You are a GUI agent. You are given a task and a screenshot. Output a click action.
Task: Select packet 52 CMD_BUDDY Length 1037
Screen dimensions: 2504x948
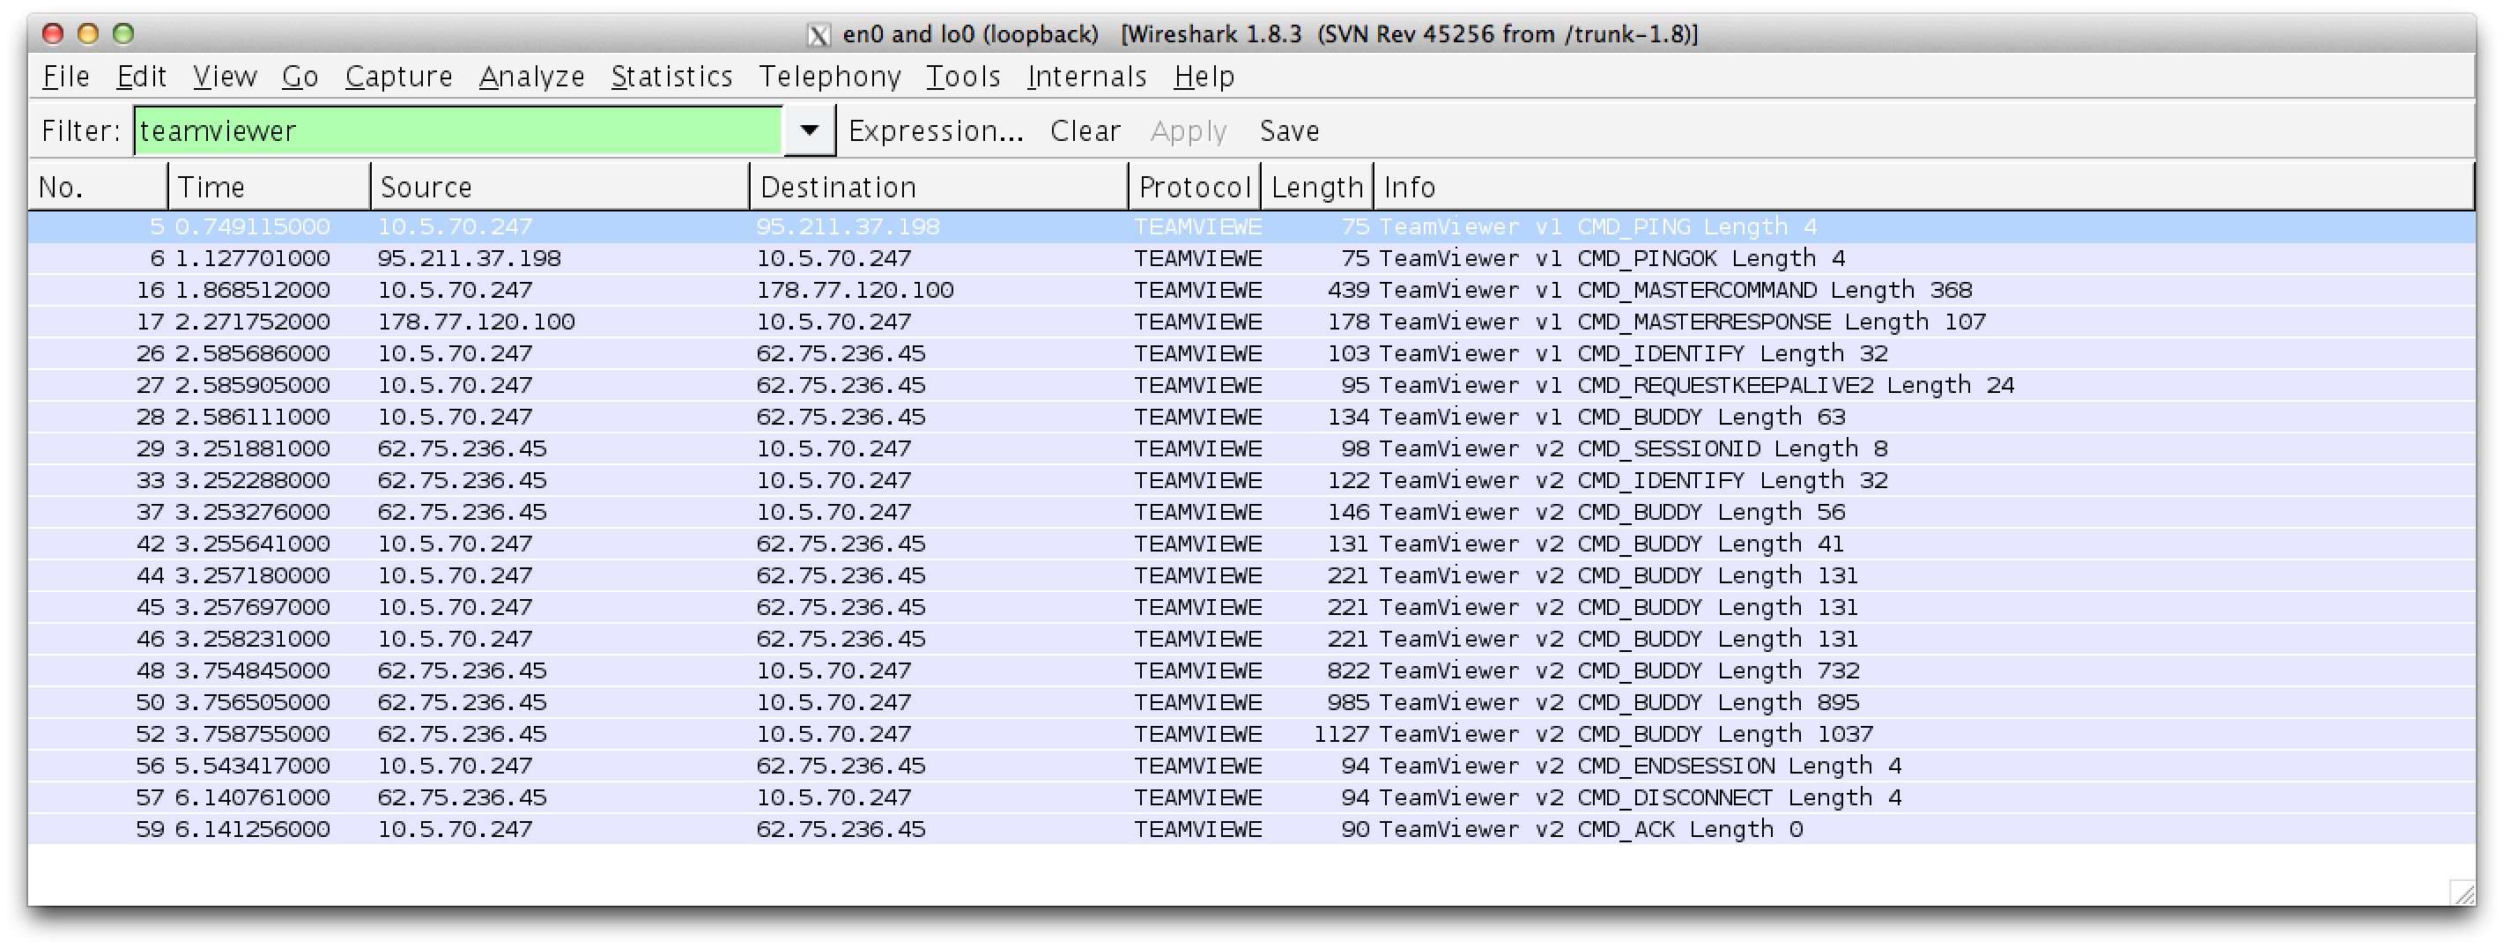(1251, 734)
